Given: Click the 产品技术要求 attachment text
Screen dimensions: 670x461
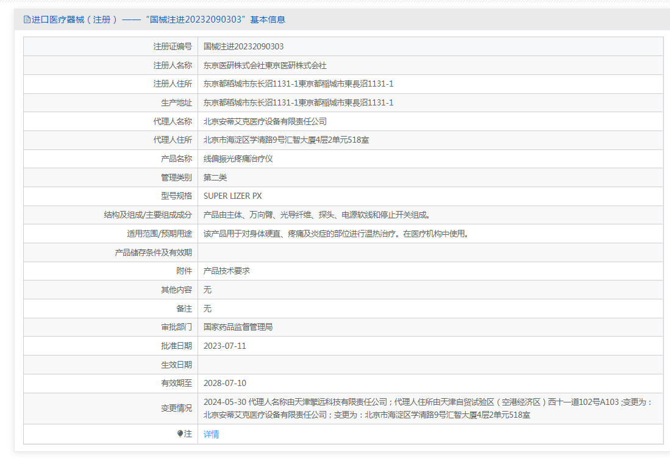Looking at the screenshot, I should point(226,271).
